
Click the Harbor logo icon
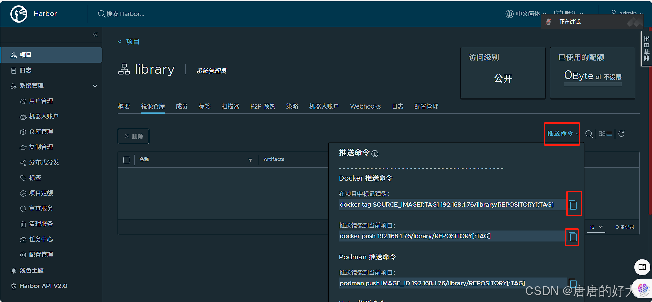pyautogui.click(x=19, y=14)
